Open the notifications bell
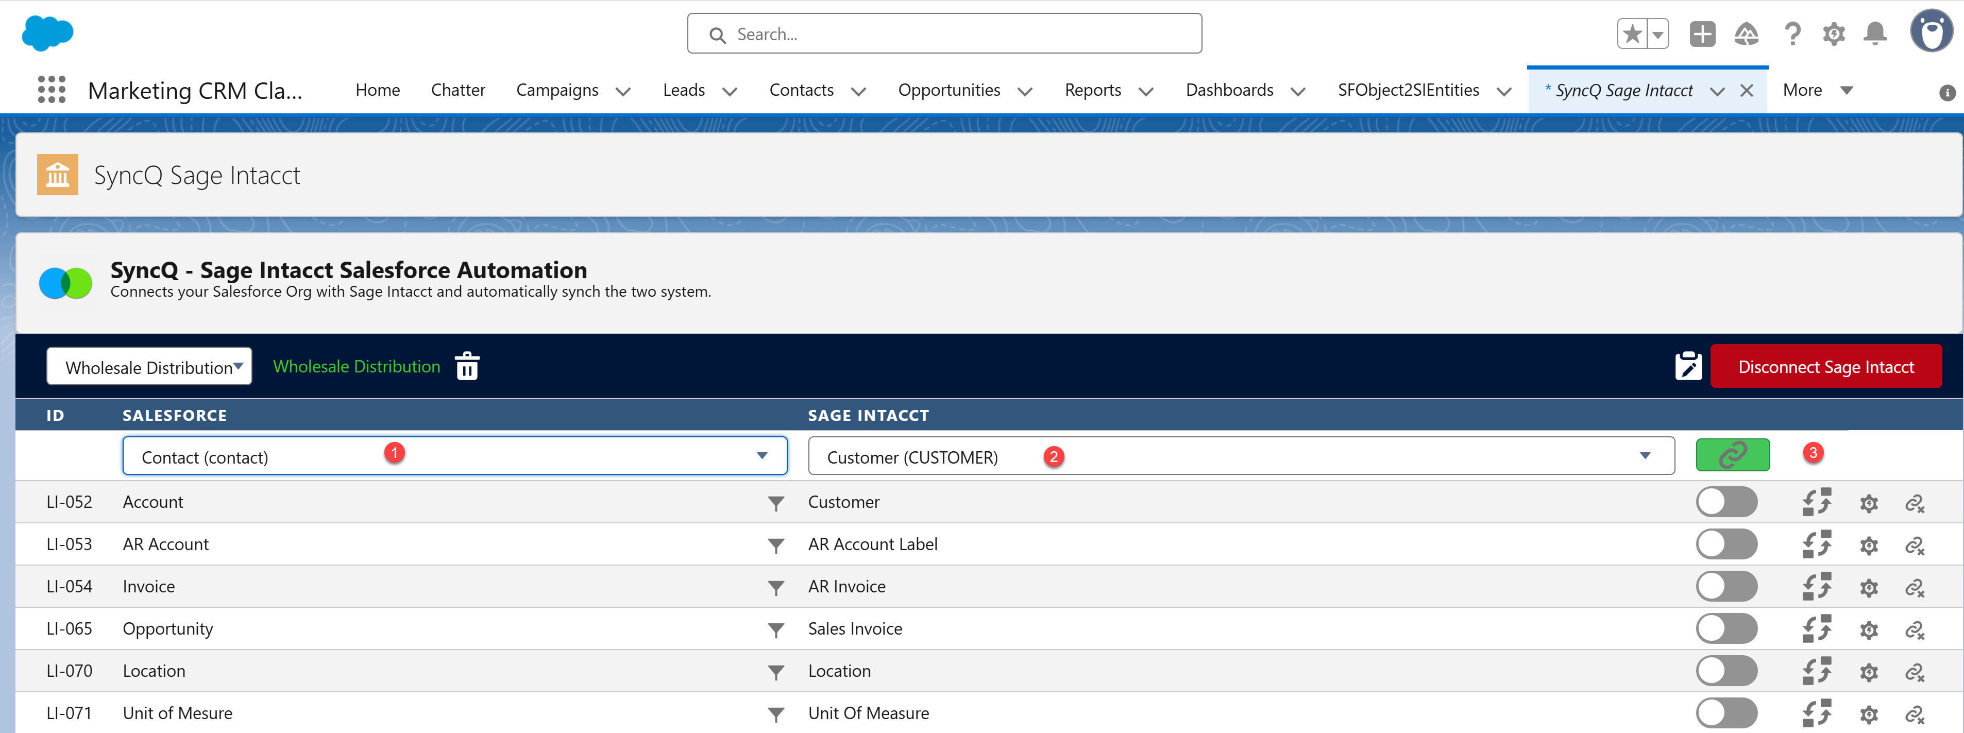The height and width of the screenshot is (733, 1964). pyautogui.click(x=1875, y=35)
